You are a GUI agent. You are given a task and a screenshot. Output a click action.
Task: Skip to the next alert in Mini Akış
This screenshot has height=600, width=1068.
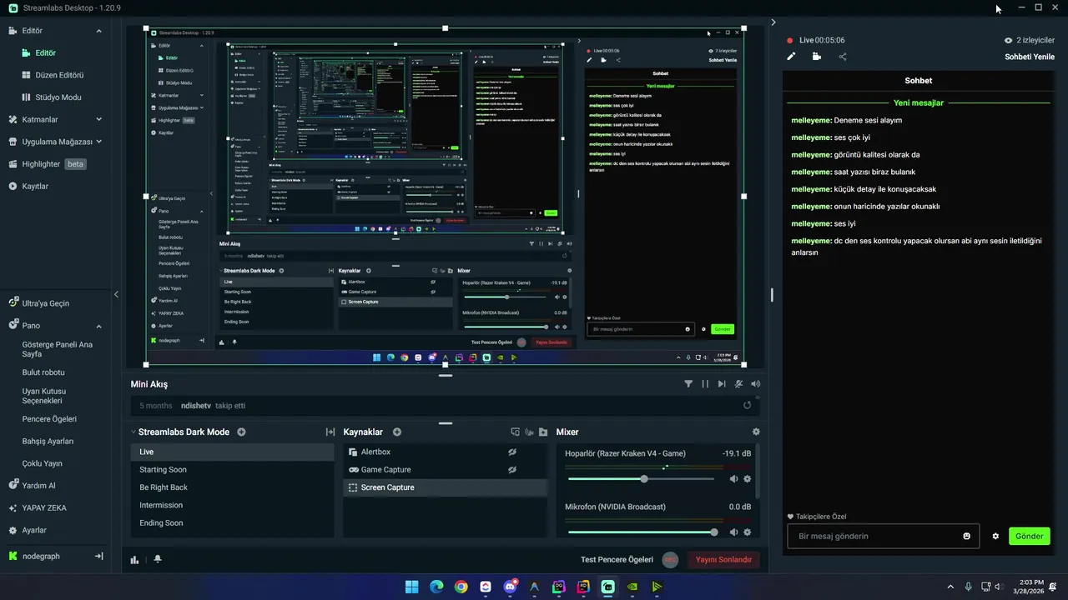click(x=722, y=384)
